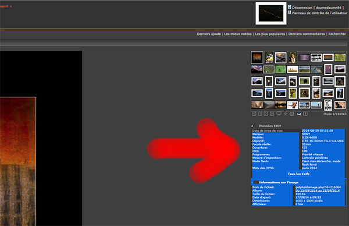Viewport: 349px width, 226px height.
Task: Select the woman portrait thumbnail
Action: (x=293, y=58)
